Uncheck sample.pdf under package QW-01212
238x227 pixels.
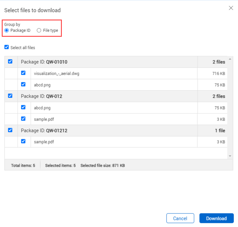pos(23,142)
